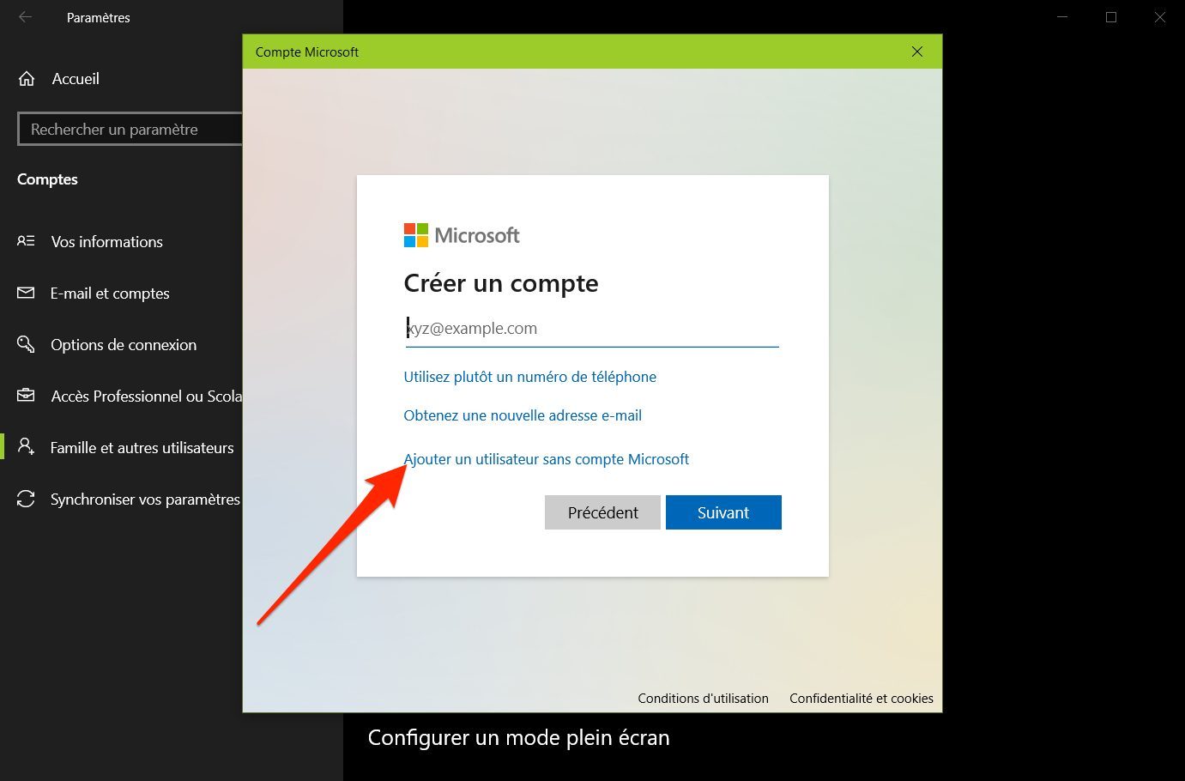
Task: Open the E-mail et comptes envelope icon
Action: (26, 293)
